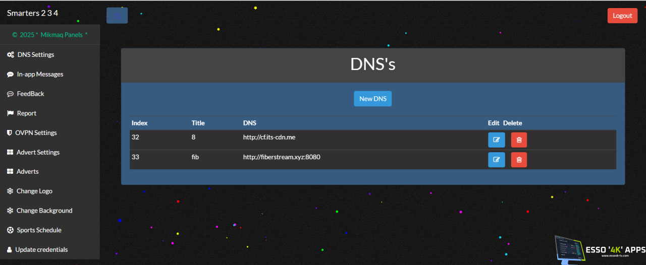
Task: Open the FeedBack section
Action: [30, 94]
